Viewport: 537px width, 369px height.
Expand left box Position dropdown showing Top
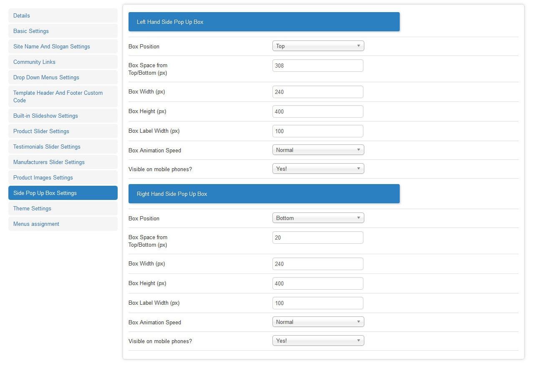tap(318, 46)
